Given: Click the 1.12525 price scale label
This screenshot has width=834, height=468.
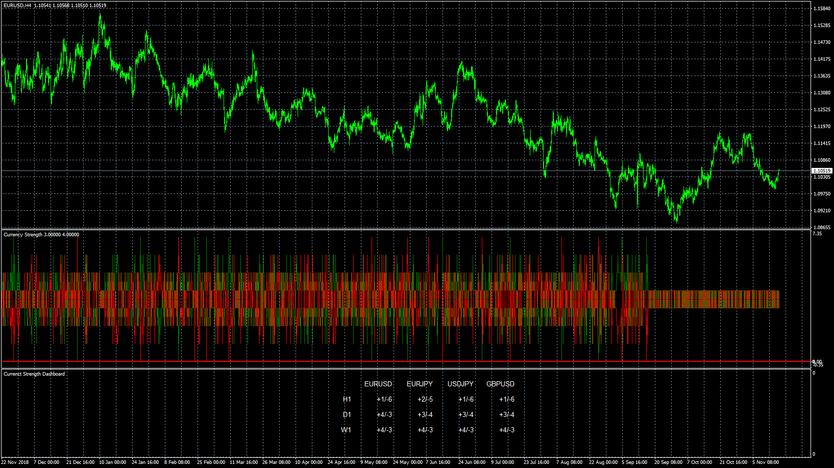Looking at the screenshot, I should (x=822, y=110).
